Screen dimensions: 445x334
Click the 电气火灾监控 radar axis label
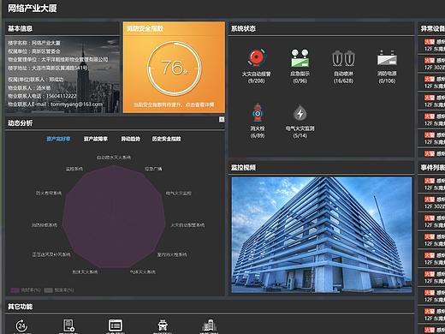[x=179, y=194]
